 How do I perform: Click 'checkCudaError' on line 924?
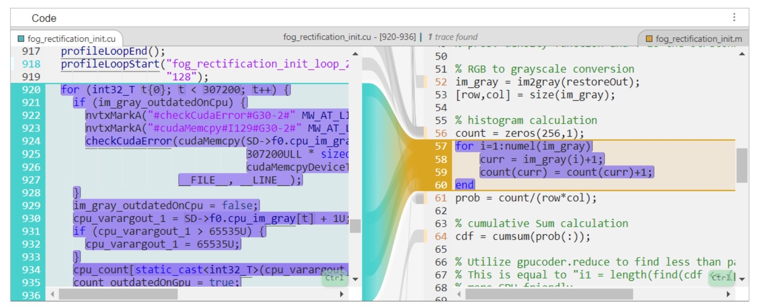129,141
